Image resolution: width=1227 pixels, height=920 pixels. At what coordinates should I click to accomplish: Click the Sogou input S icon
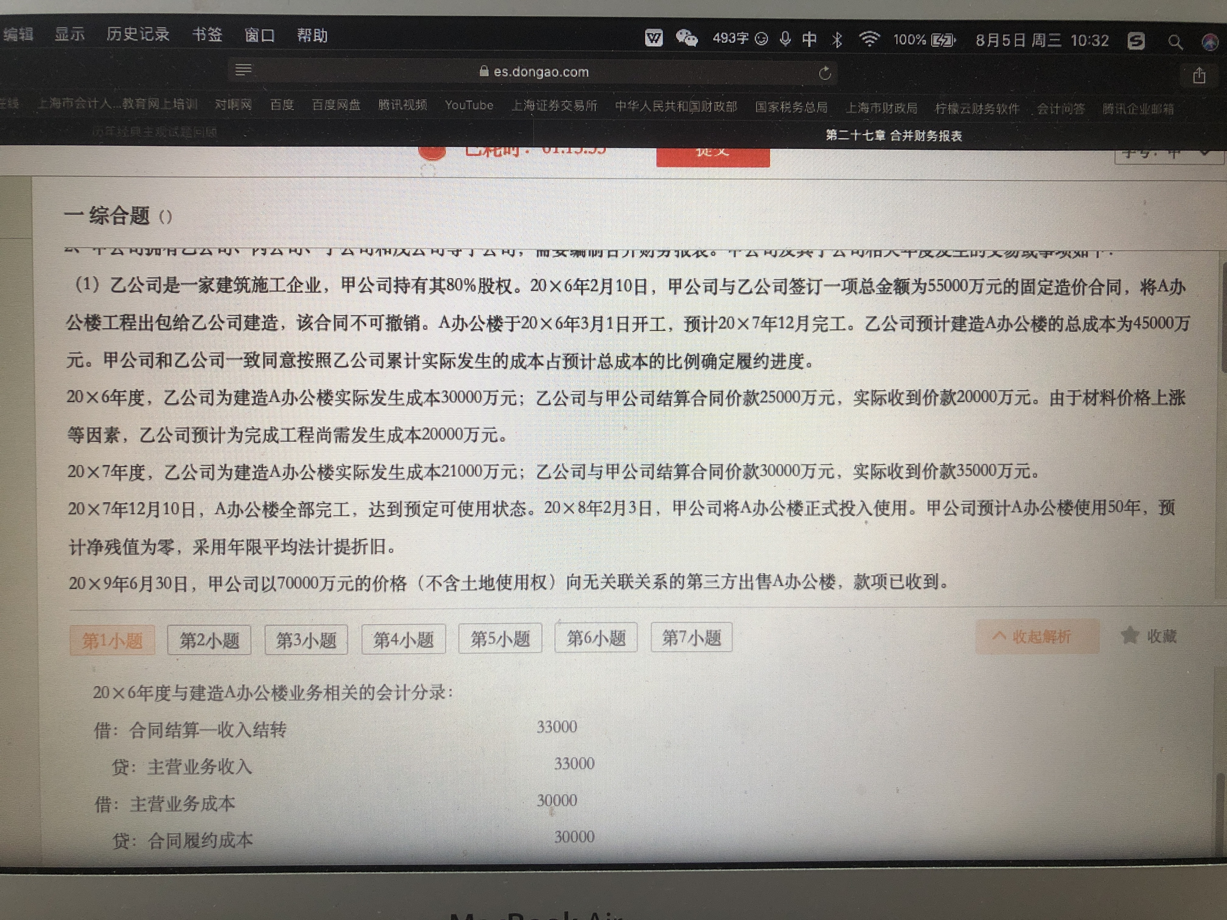coord(1135,41)
